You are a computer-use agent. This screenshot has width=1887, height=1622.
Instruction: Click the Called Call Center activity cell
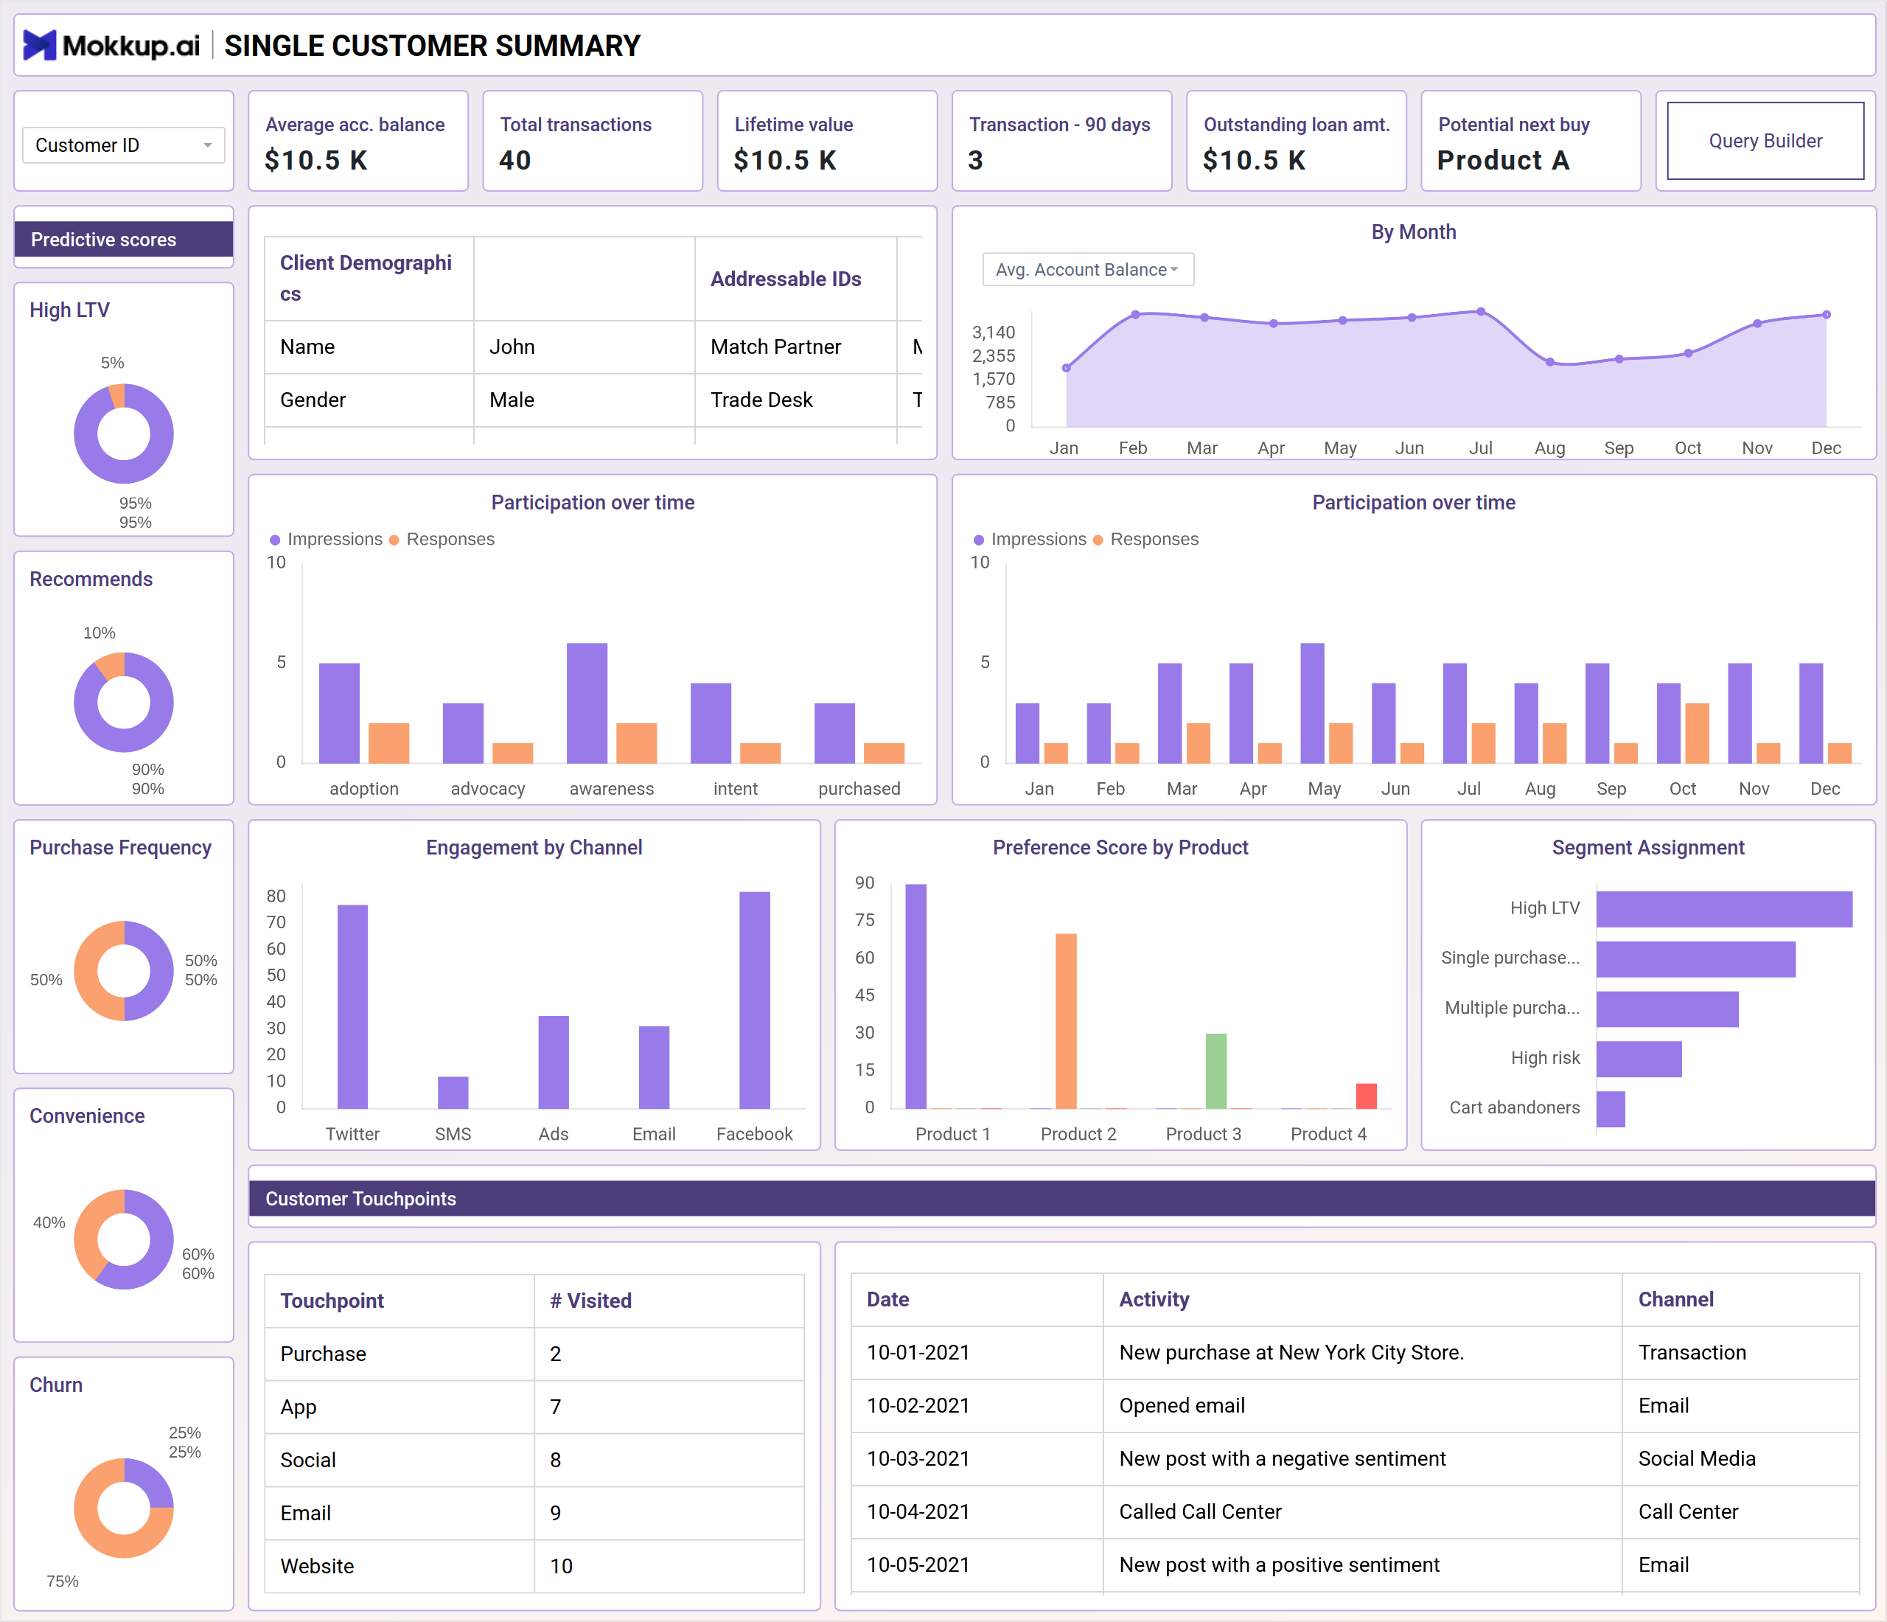[1362, 1512]
